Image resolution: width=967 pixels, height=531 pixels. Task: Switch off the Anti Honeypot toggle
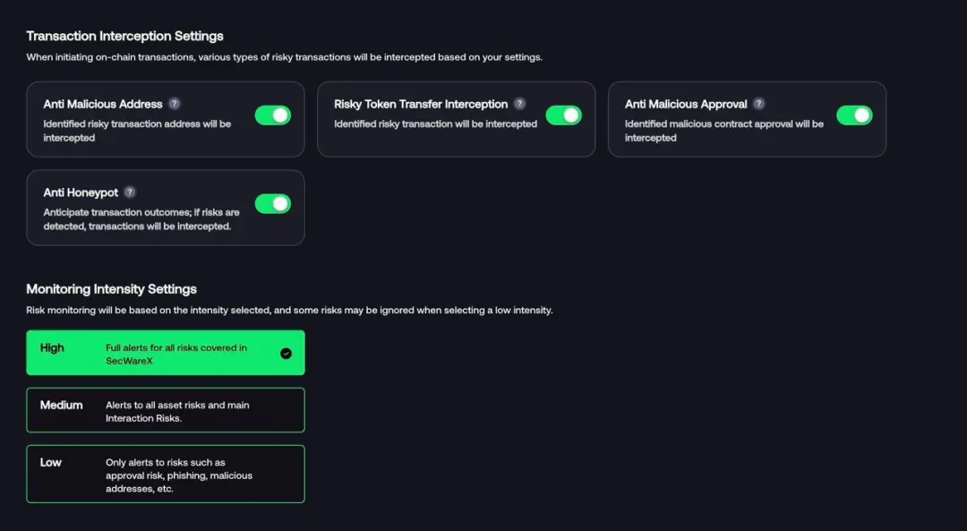pos(273,204)
